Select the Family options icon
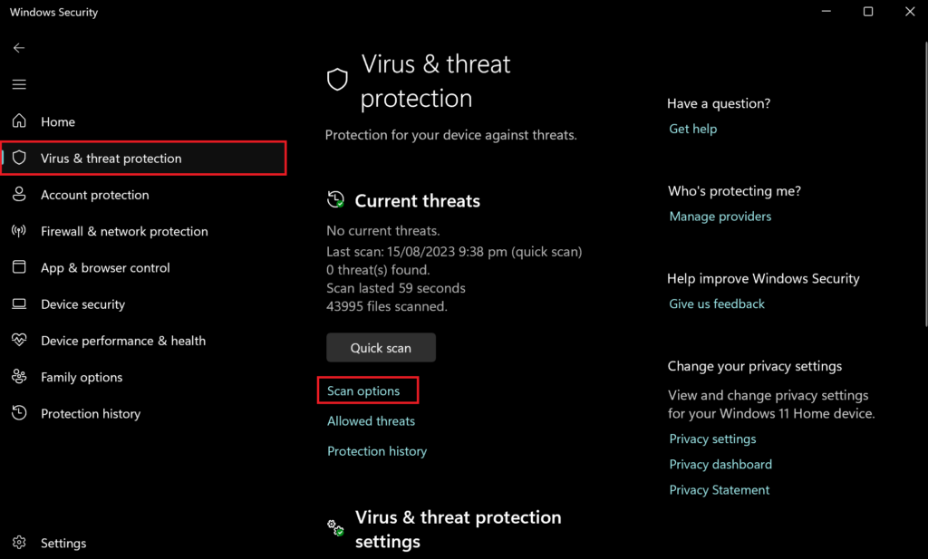This screenshot has height=559, width=928. coord(19,376)
